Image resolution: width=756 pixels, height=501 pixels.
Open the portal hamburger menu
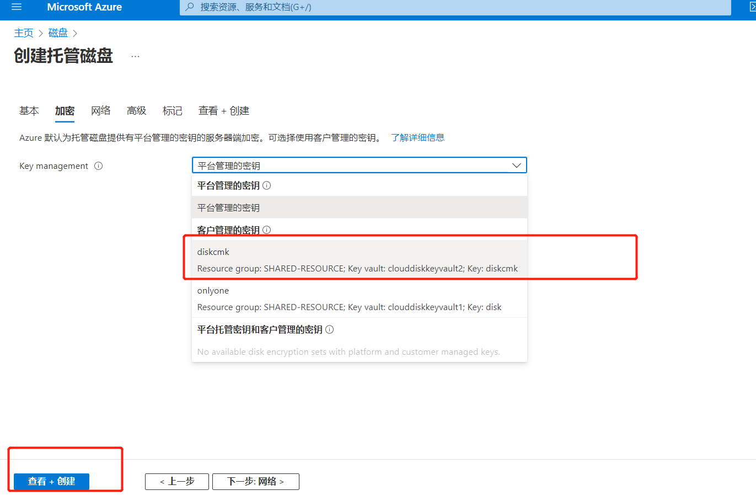(x=16, y=7)
